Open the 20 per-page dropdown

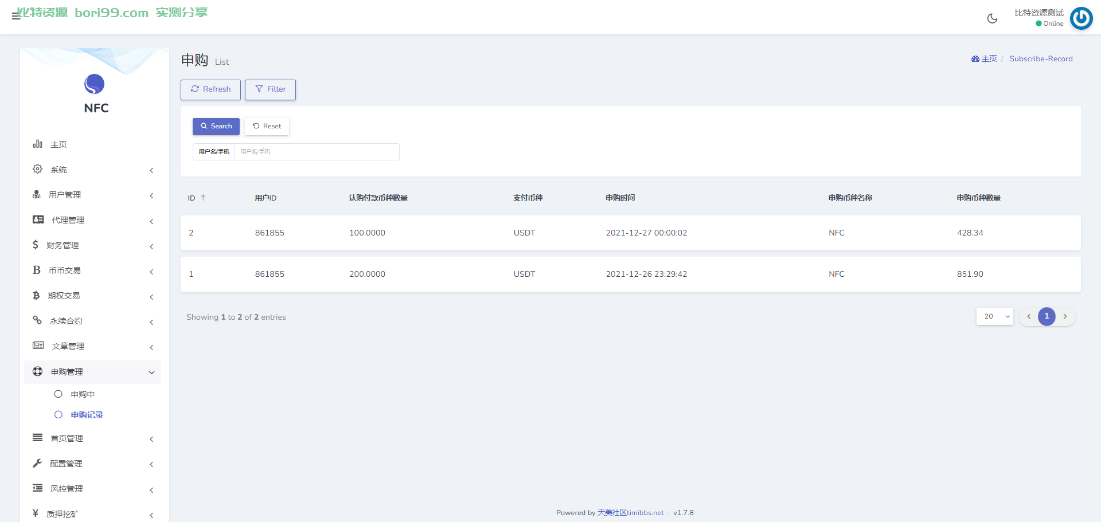995,316
